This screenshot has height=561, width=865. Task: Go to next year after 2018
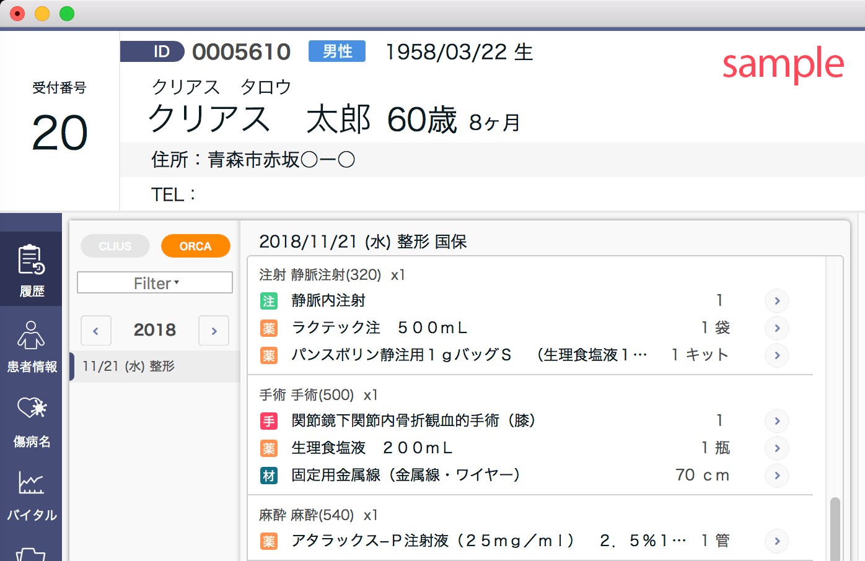pyautogui.click(x=214, y=331)
